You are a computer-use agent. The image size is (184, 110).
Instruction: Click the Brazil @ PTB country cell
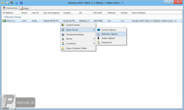click(69, 21)
